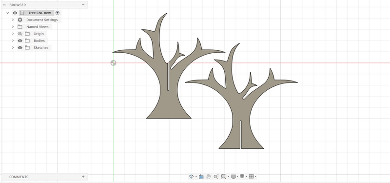390x183 pixels.
Task: Expand the Document Settings node
Action: (x=13, y=20)
